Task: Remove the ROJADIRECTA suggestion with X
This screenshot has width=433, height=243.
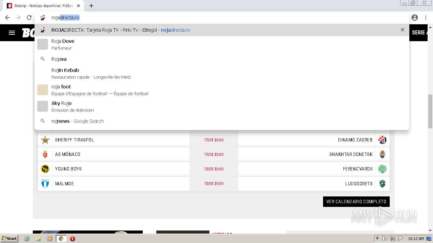Action: tap(402, 30)
